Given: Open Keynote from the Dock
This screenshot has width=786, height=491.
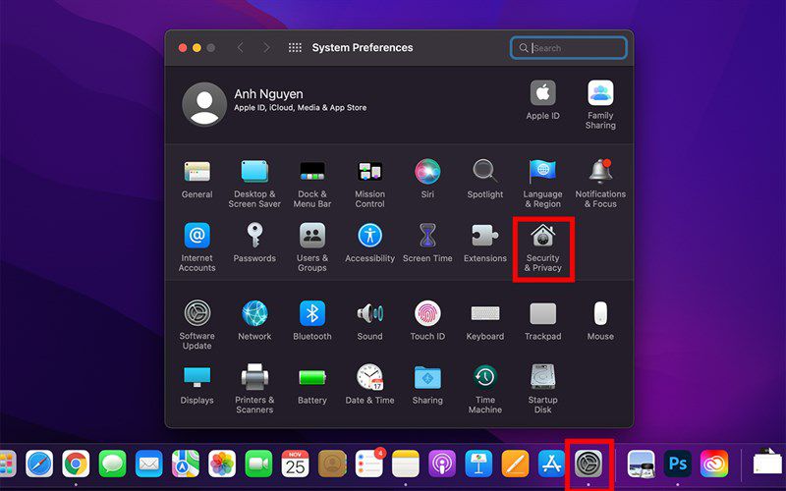Looking at the screenshot, I should click(478, 464).
